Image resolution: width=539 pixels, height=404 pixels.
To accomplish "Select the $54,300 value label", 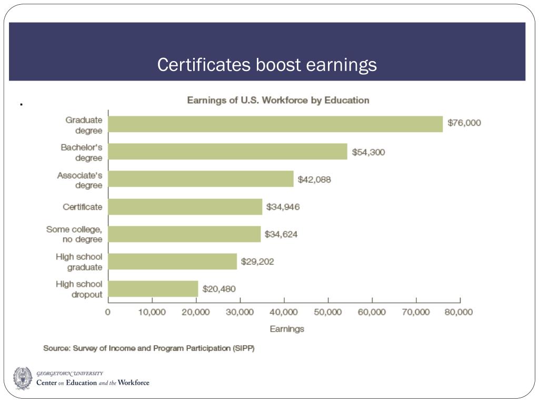I will click(x=368, y=152).
